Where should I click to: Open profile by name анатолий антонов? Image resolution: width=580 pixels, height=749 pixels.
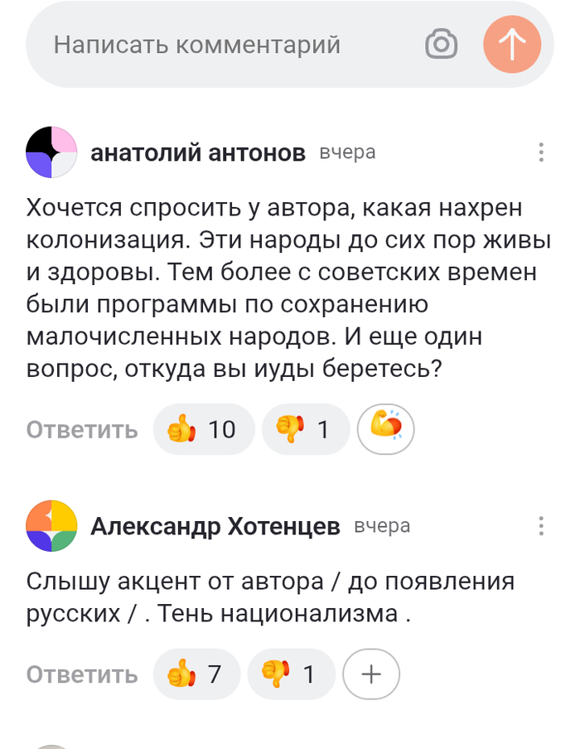pyautogui.click(x=198, y=153)
